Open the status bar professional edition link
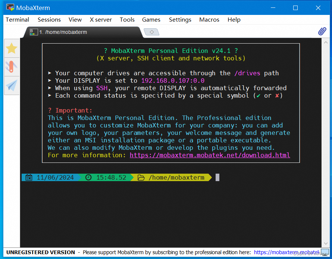332x259 pixels. pos(287,252)
